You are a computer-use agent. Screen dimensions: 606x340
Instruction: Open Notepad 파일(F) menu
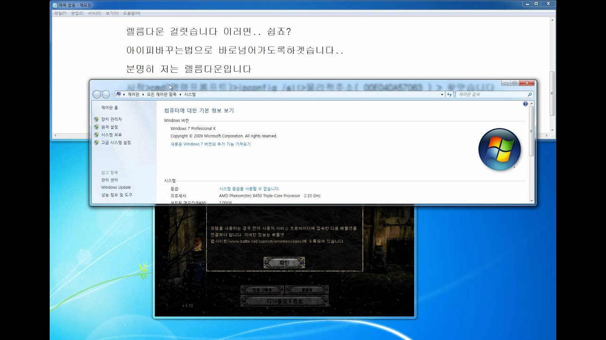(x=60, y=13)
